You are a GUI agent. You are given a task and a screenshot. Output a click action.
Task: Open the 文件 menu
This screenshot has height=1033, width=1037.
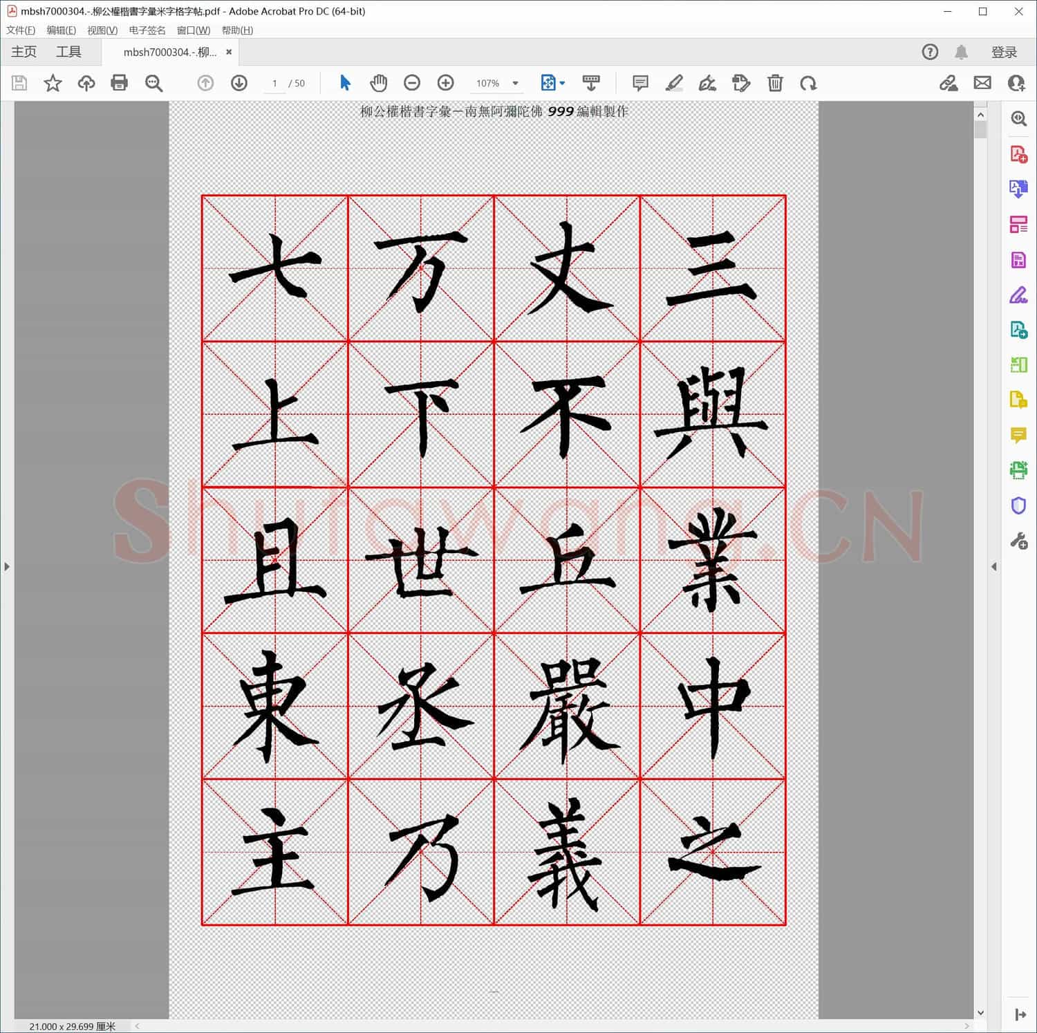coord(19,30)
